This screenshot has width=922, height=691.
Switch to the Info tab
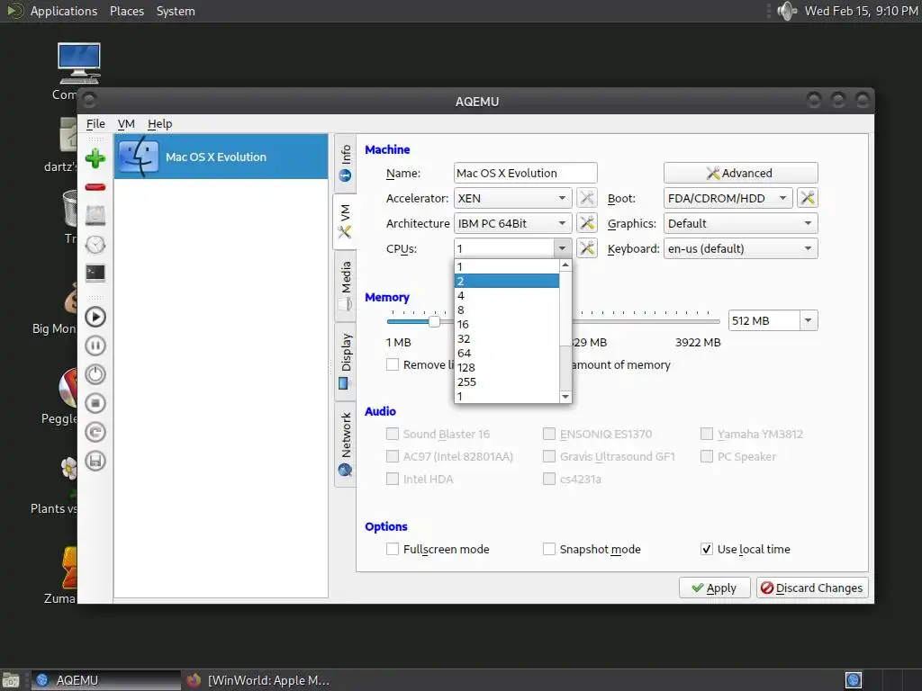click(345, 164)
